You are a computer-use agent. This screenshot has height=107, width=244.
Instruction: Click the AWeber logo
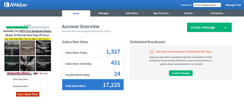(16, 5)
